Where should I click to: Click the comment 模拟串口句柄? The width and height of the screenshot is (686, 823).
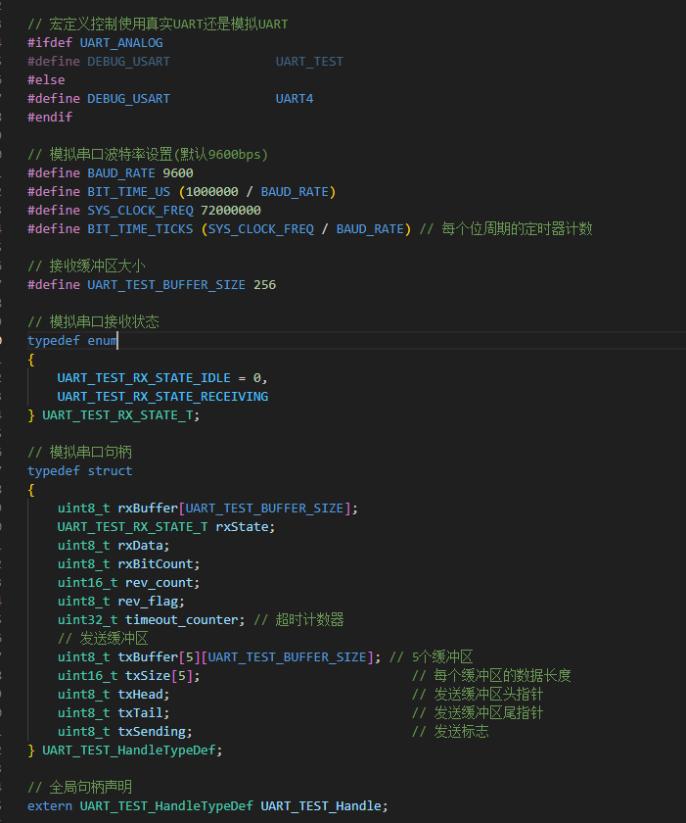pyautogui.click(x=79, y=452)
